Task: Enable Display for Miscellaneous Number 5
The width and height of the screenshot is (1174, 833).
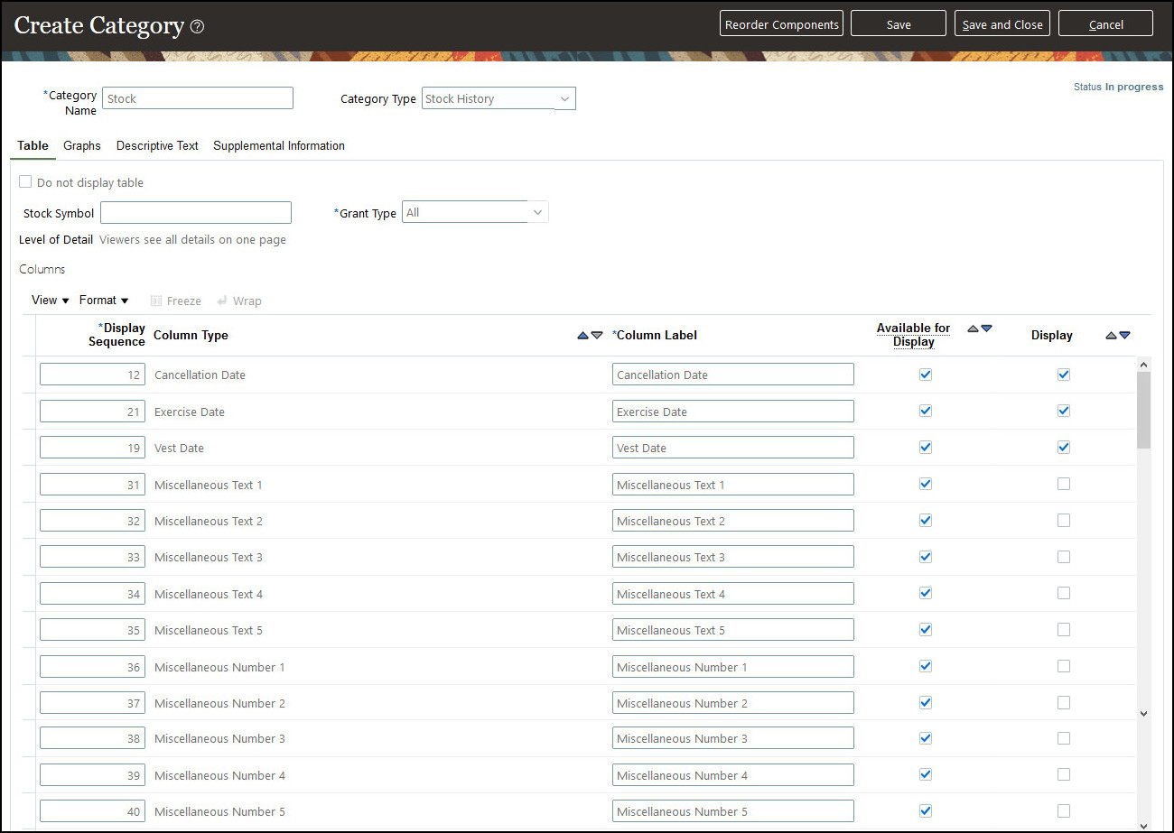Action: click(x=1064, y=810)
